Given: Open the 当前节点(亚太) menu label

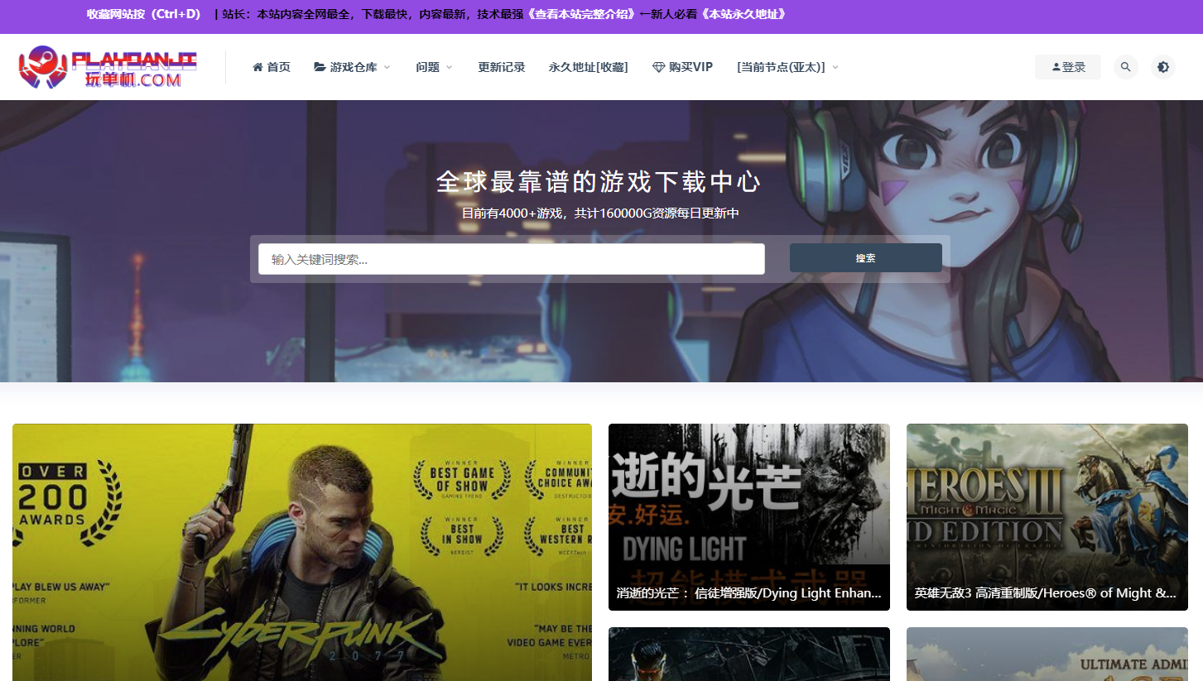Looking at the screenshot, I should pyautogui.click(x=781, y=67).
